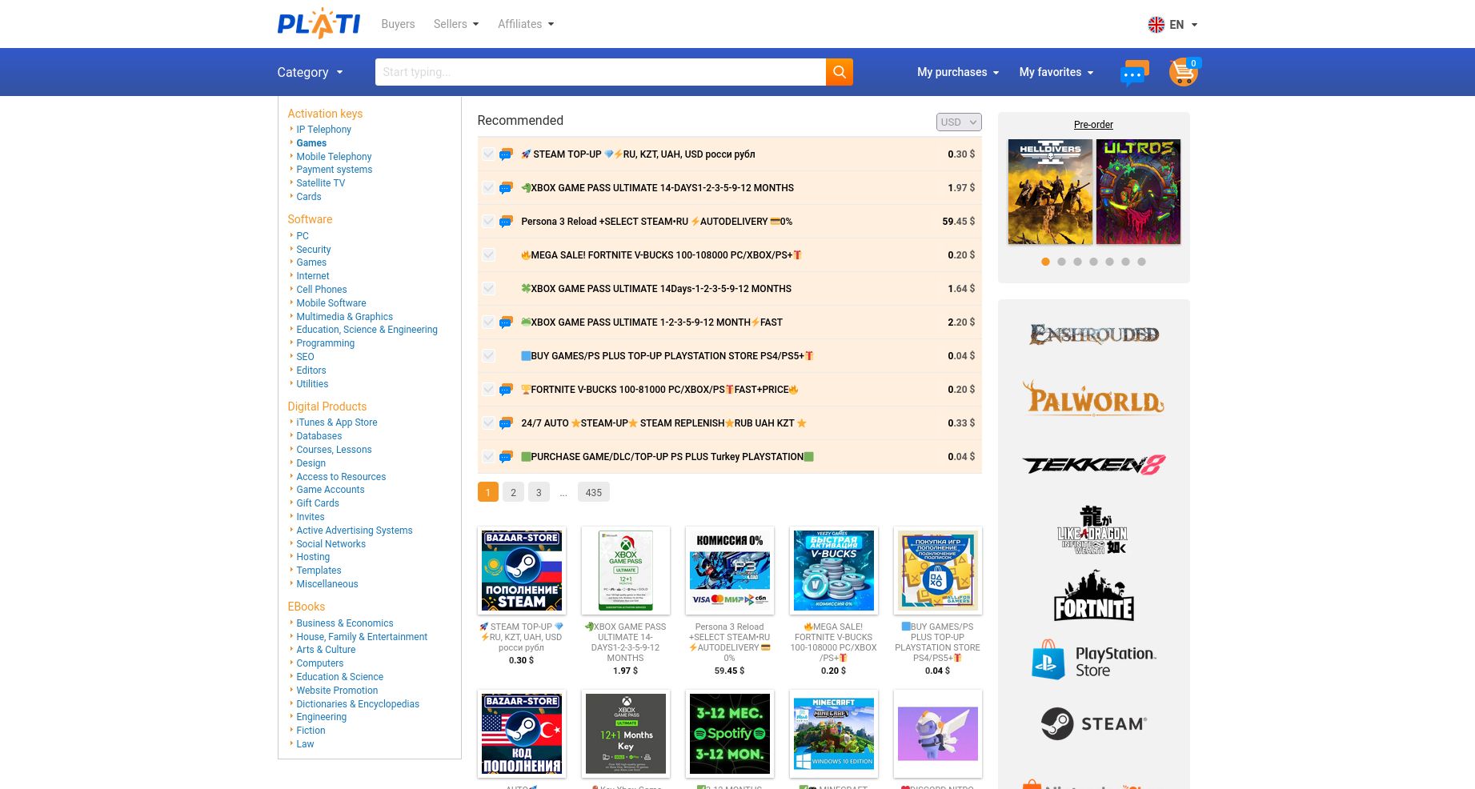Open the USD currency selector
The width and height of the screenshot is (1475, 789).
tap(959, 122)
